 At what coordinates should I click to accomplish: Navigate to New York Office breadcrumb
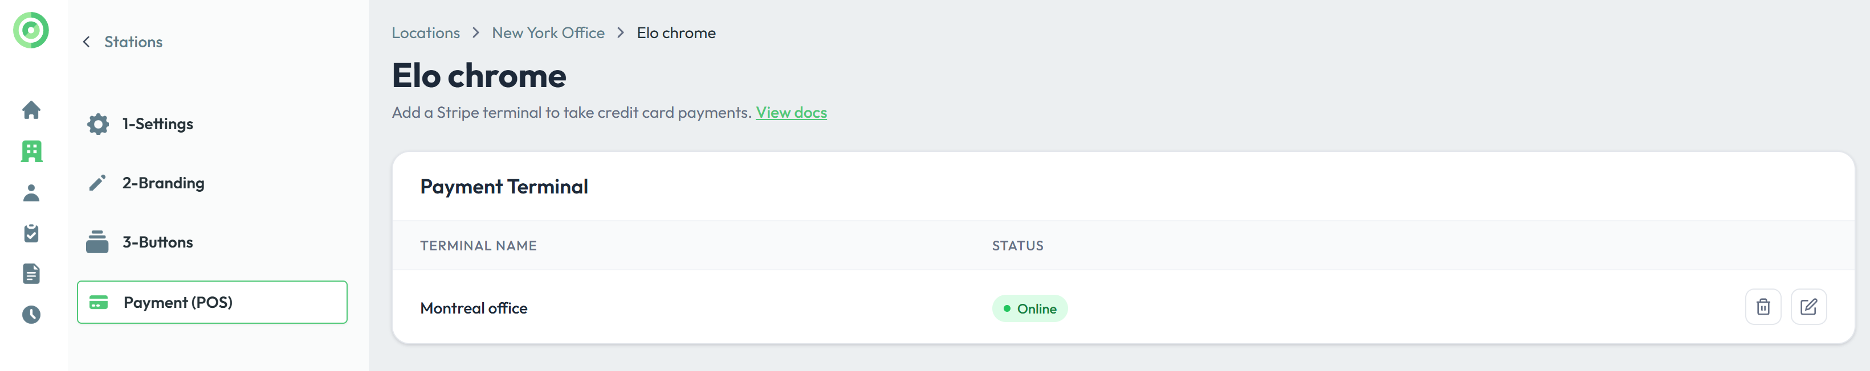pos(548,34)
